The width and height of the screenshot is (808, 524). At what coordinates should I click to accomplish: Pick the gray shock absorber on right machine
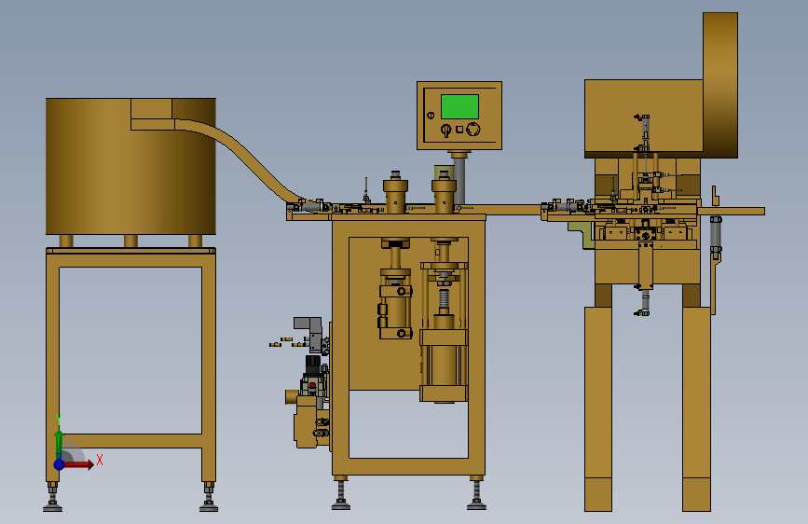716,237
